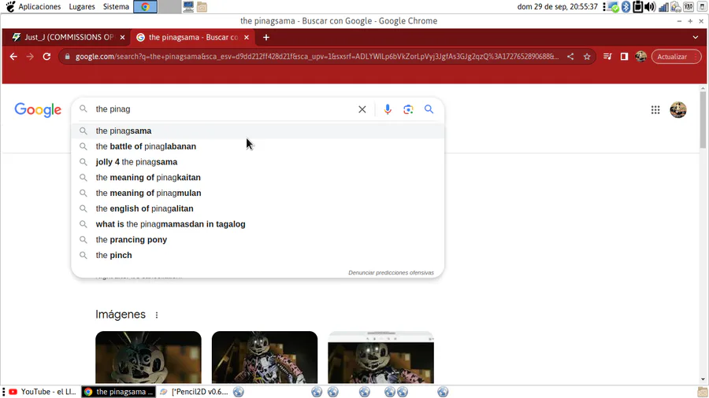Activate the pinagsama Chrome taskbar entry

(x=119, y=392)
